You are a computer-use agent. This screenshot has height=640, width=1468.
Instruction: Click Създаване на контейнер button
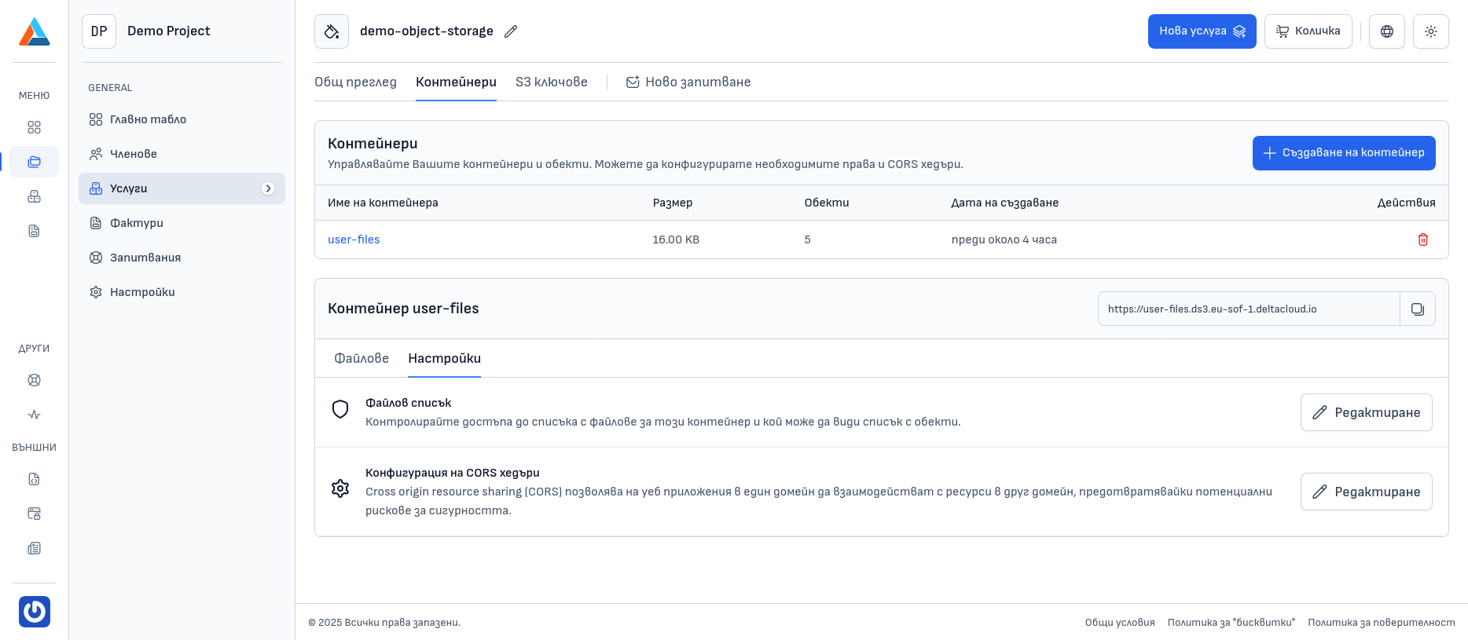[1343, 152]
